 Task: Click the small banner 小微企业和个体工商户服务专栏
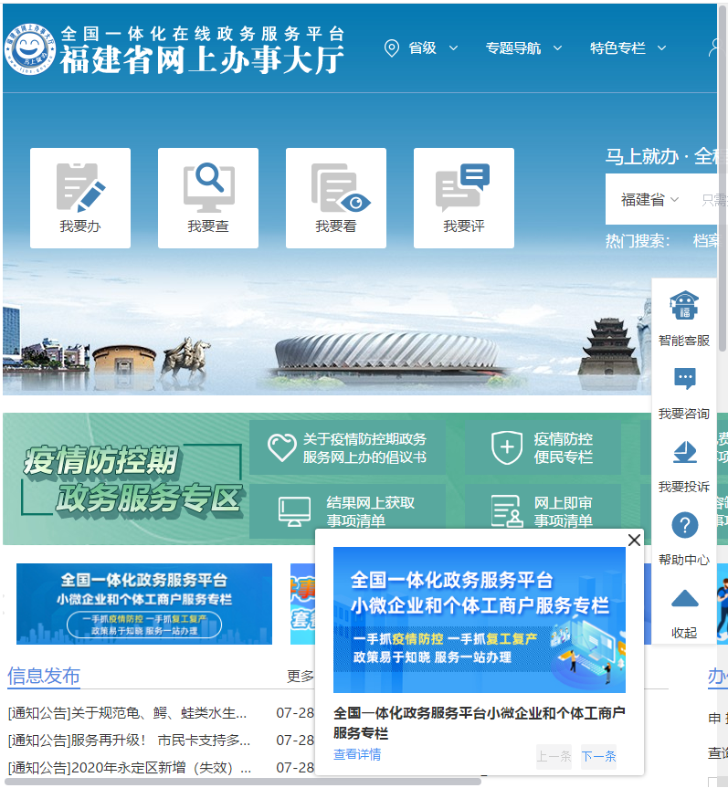pyautogui.click(x=144, y=604)
